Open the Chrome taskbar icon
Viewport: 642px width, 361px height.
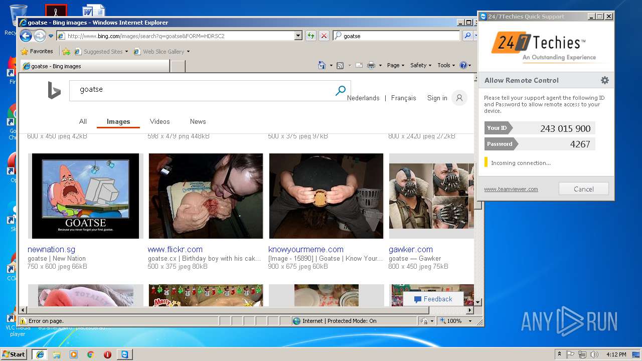click(x=91, y=354)
